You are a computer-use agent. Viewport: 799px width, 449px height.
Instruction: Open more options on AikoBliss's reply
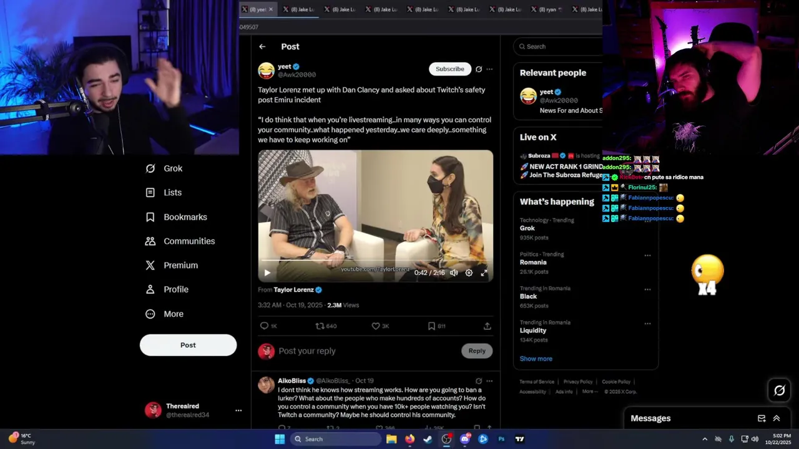pyautogui.click(x=489, y=381)
